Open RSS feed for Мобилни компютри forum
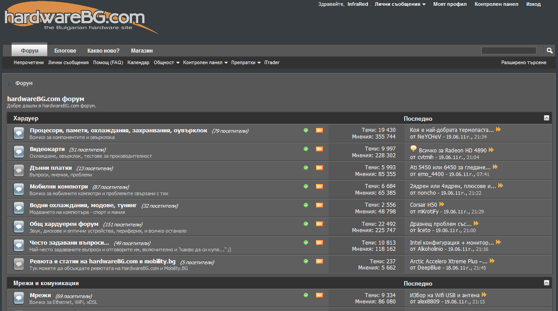Viewport: 558px width, 311px height. pos(320,187)
